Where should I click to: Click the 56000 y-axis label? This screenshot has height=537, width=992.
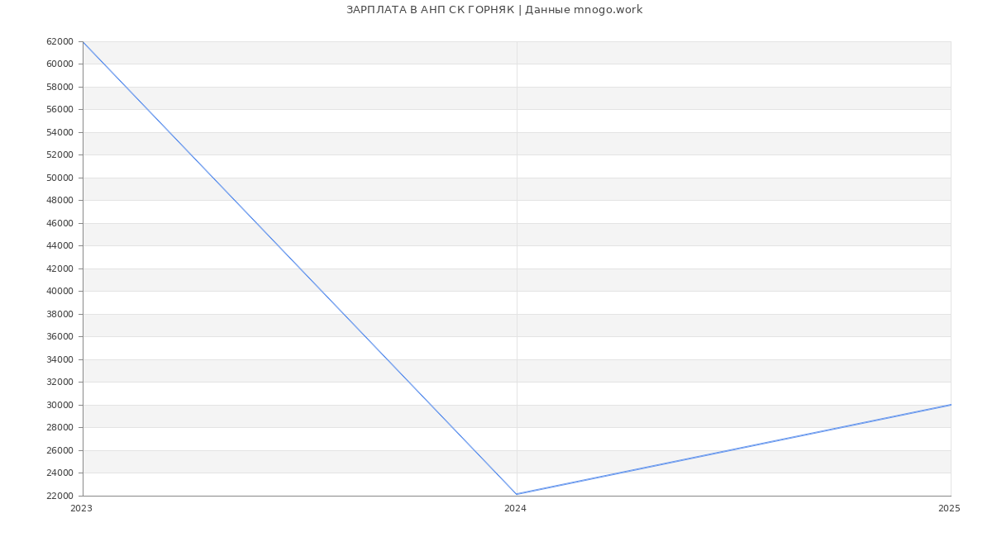coord(60,109)
